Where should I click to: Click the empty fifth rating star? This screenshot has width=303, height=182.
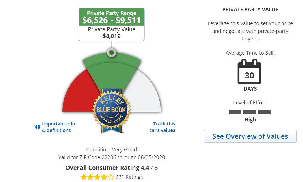coord(111,177)
